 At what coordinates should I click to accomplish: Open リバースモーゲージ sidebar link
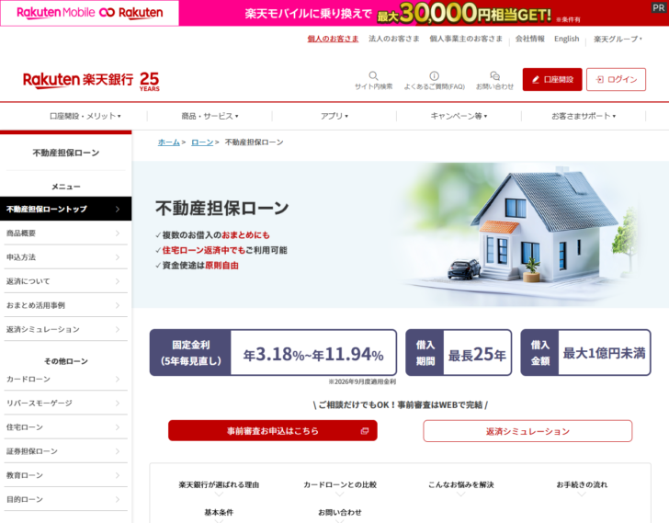(x=66, y=404)
